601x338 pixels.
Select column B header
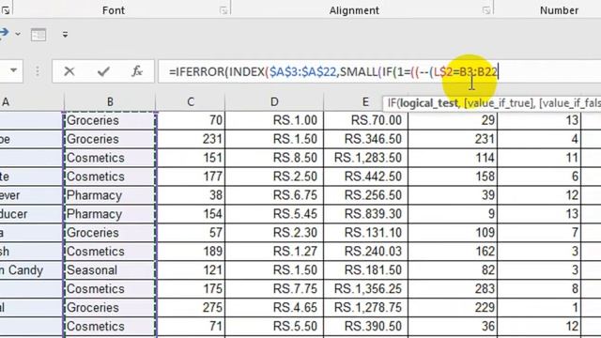pos(110,102)
